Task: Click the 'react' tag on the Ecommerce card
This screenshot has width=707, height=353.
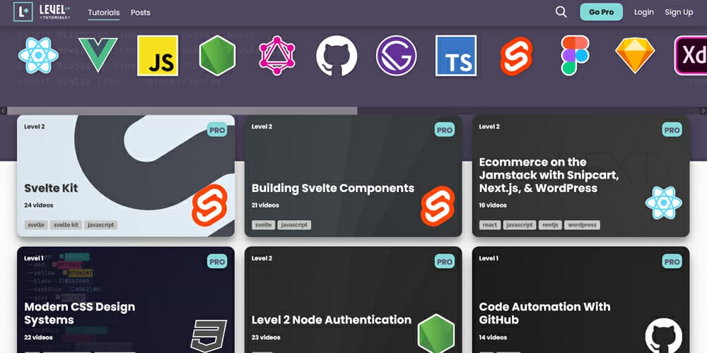Action: click(x=490, y=225)
